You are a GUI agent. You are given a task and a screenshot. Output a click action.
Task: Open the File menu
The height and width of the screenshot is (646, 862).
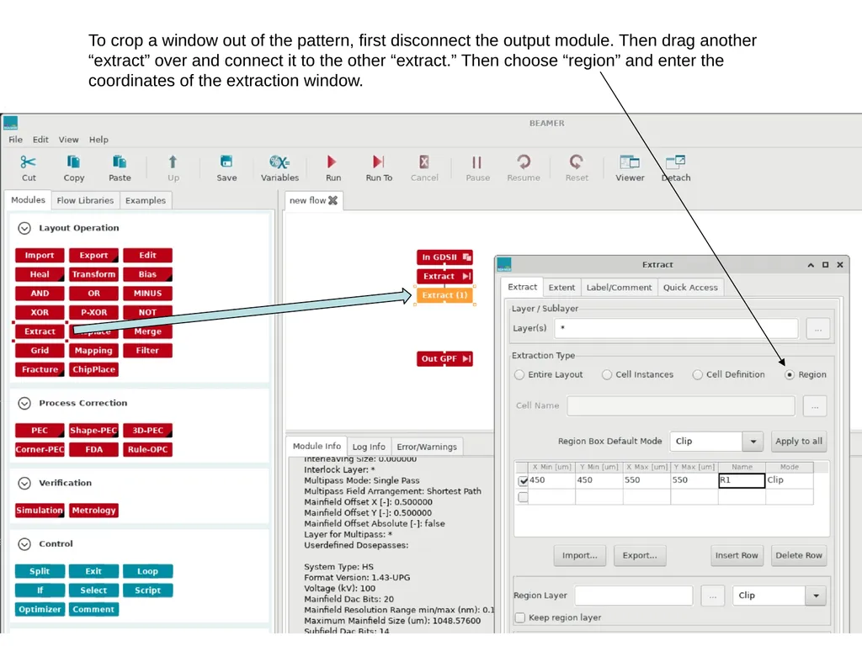point(15,140)
